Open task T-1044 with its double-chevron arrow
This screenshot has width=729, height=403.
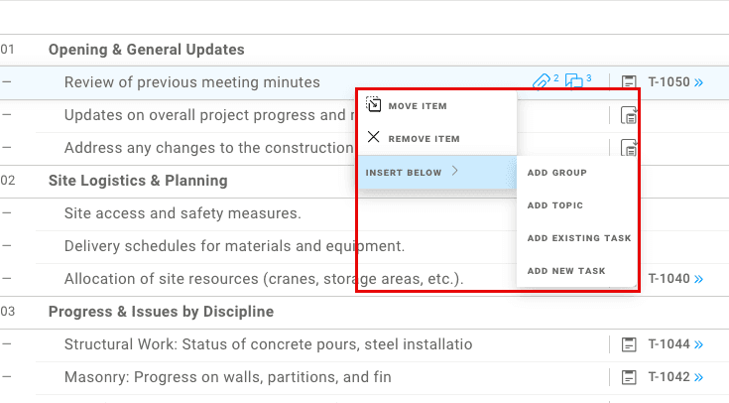click(x=698, y=344)
